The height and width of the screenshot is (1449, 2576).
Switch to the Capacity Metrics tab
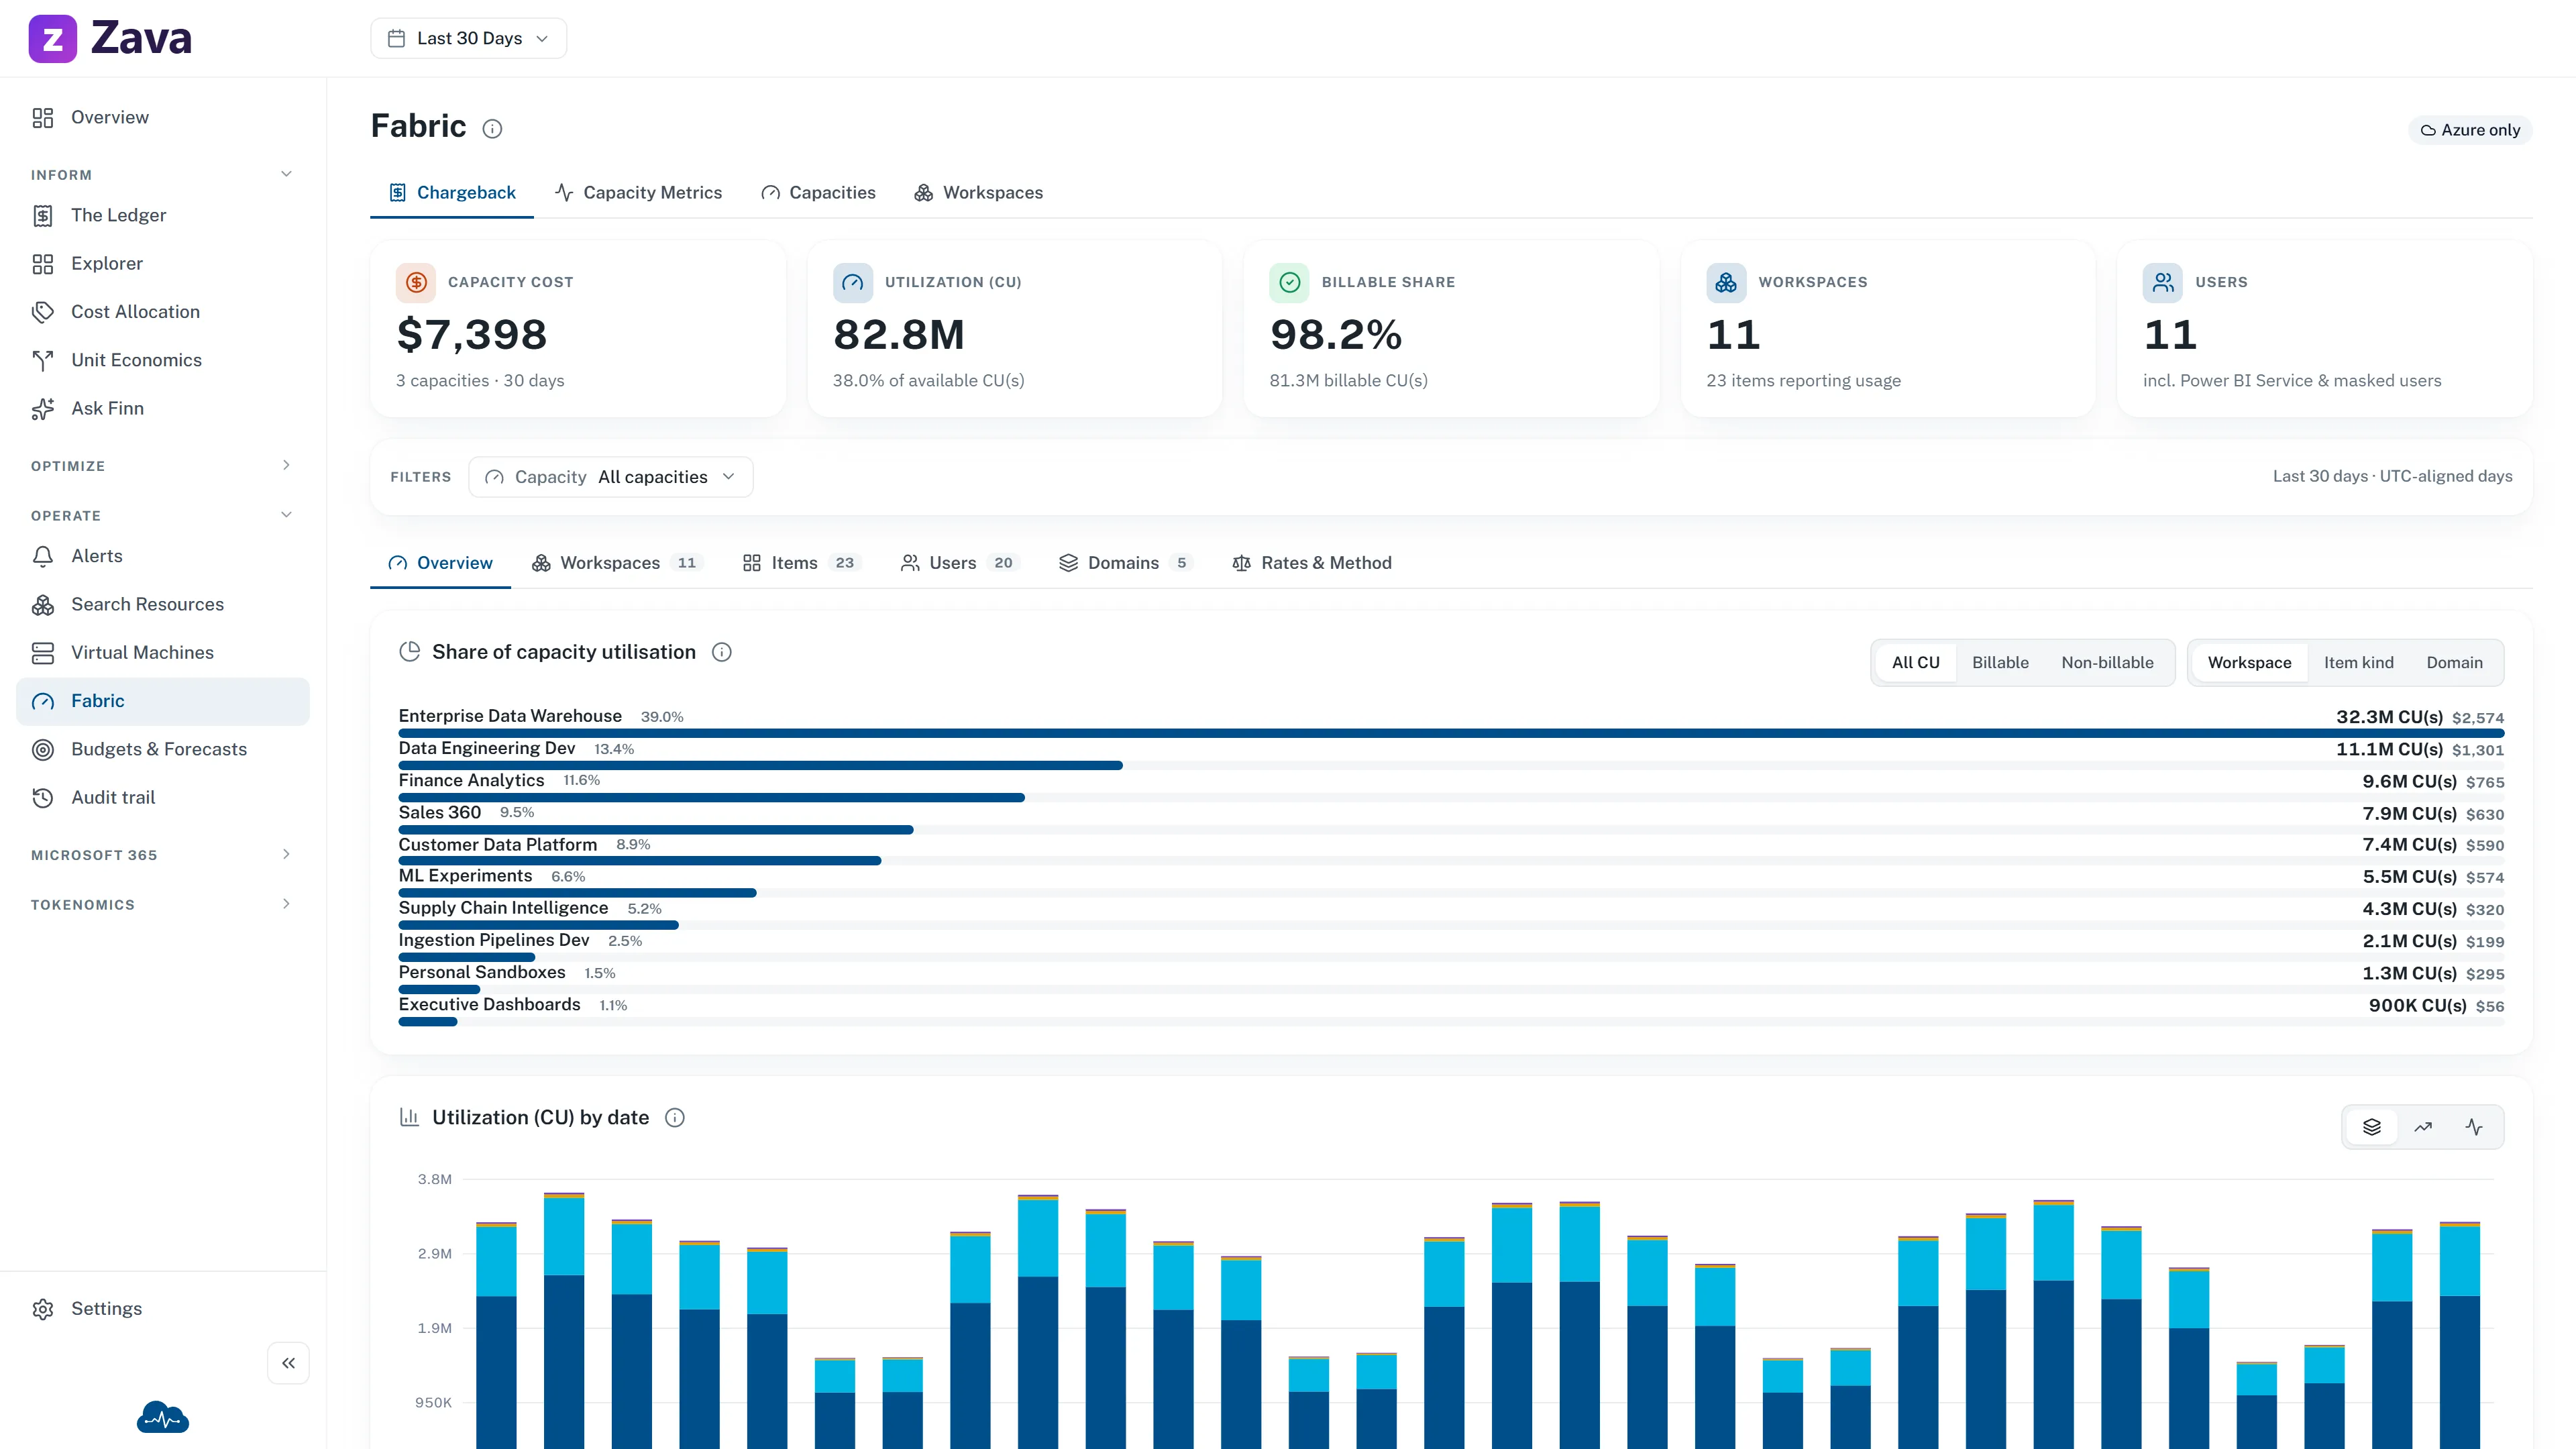click(x=638, y=192)
